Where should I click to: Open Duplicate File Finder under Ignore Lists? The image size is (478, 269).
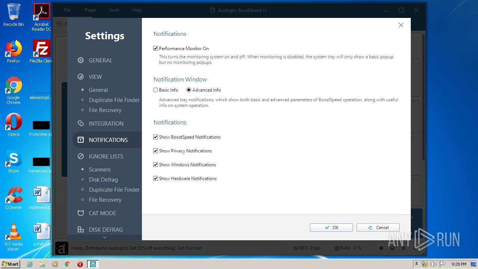tap(114, 190)
